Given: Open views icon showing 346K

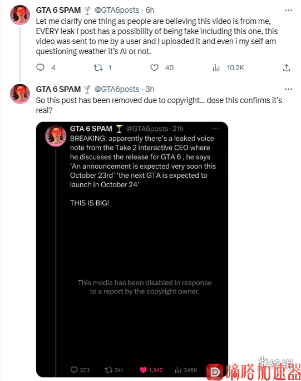Looking at the screenshot, I should [x=177, y=370].
